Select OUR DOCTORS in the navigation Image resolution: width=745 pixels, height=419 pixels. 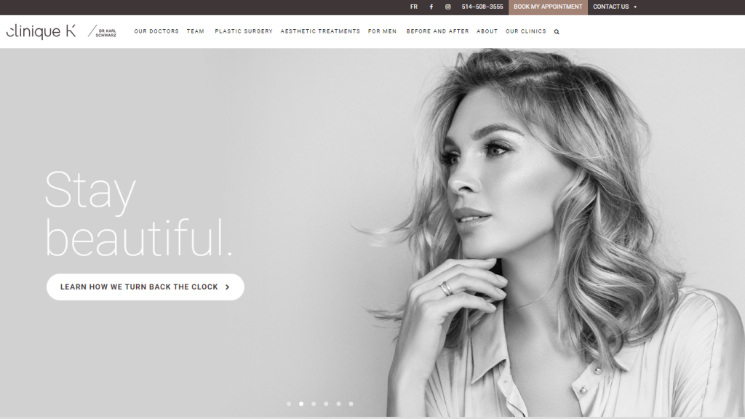point(155,31)
